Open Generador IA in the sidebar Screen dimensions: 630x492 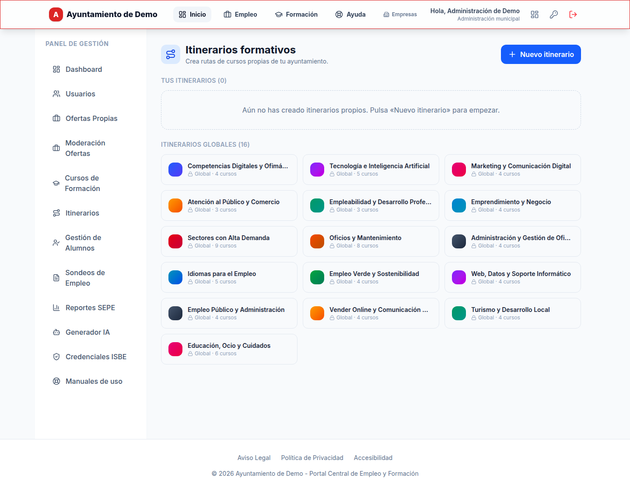pyautogui.click(x=91, y=332)
